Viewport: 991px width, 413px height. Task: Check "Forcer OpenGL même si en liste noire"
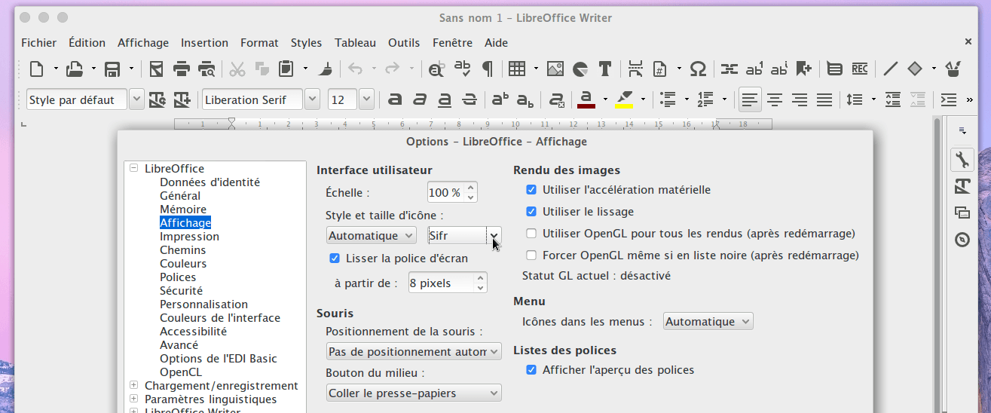click(x=531, y=255)
